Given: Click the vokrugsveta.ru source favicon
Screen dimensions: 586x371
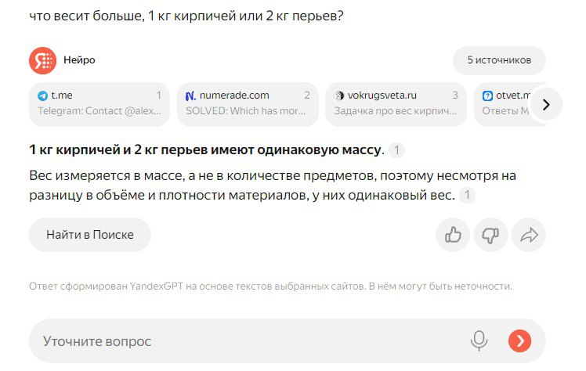Looking at the screenshot, I should click(339, 95).
